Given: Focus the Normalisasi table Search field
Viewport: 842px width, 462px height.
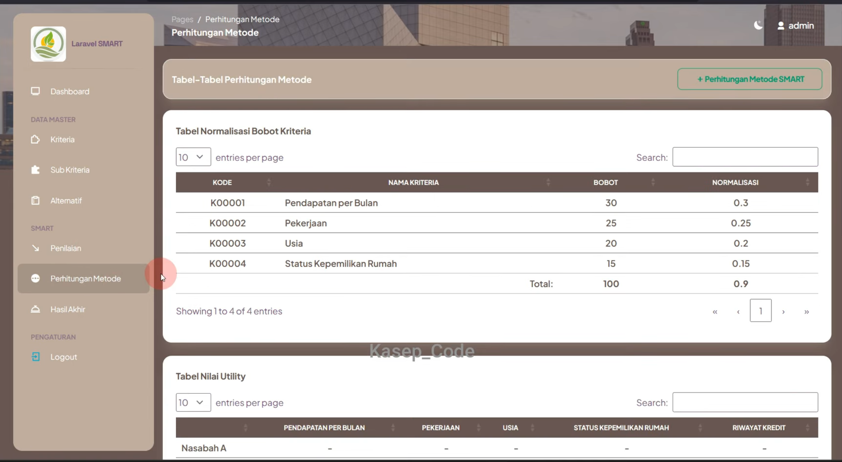Looking at the screenshot, I should (745, 157).
